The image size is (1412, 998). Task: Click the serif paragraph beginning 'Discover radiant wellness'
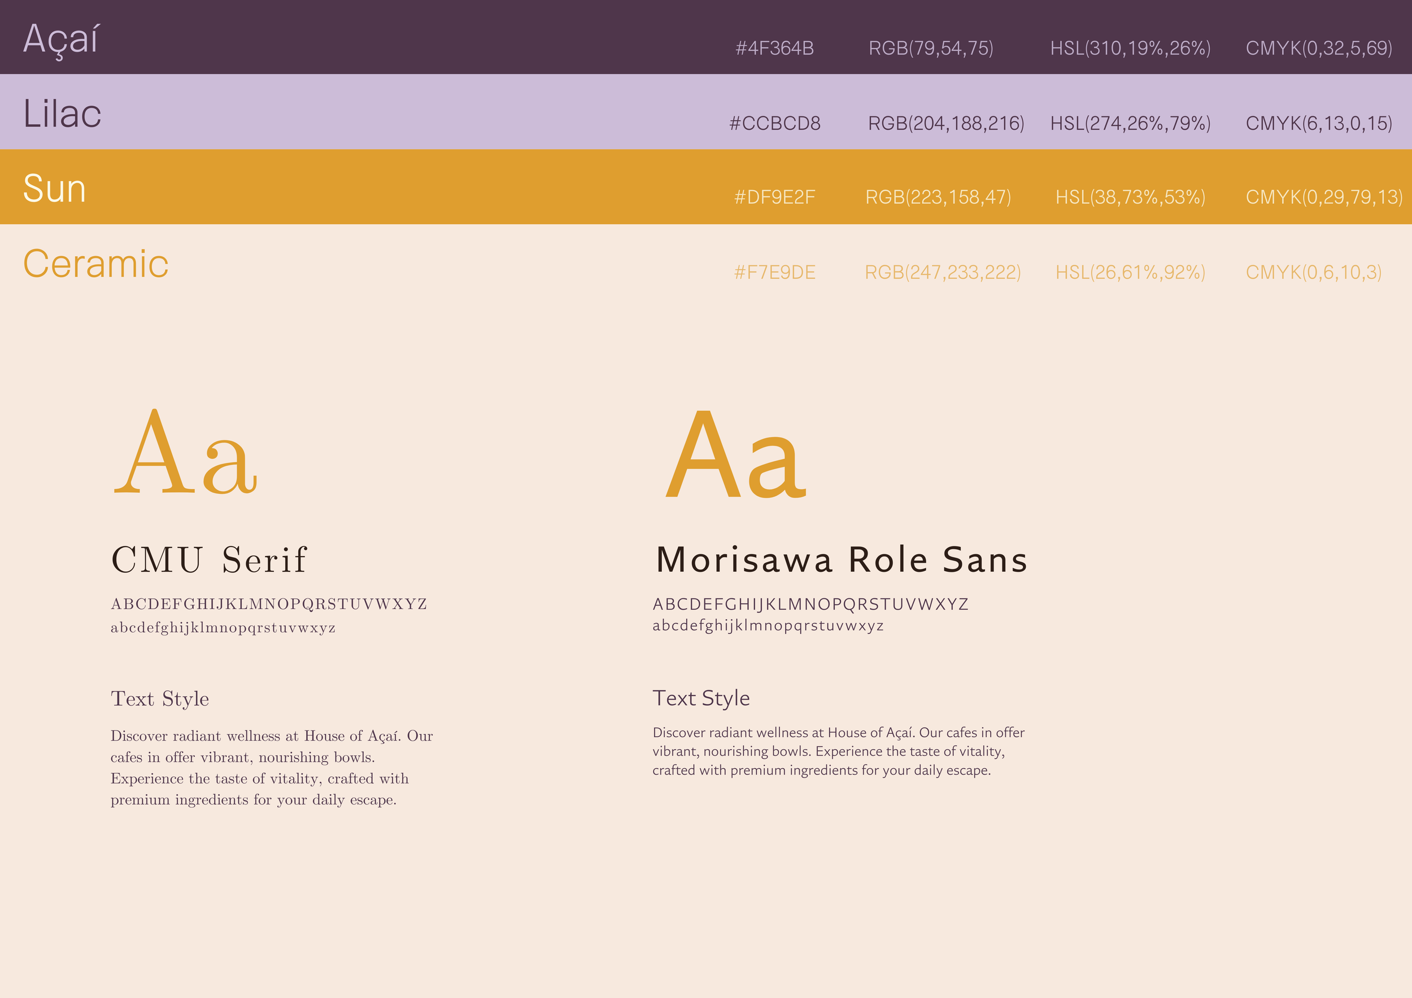point(272,768)
